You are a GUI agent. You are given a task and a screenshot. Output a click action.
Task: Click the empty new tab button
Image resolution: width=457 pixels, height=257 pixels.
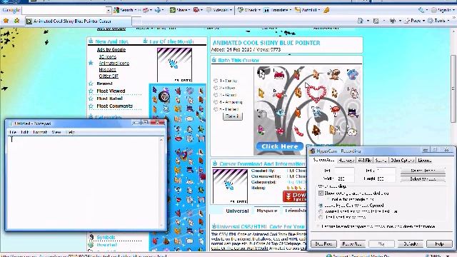pyautogui.click(x=136, y=21)
